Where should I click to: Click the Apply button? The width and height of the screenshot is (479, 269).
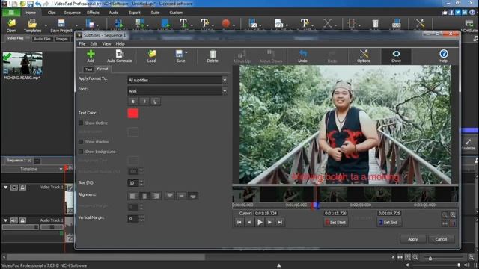[412, 239]
